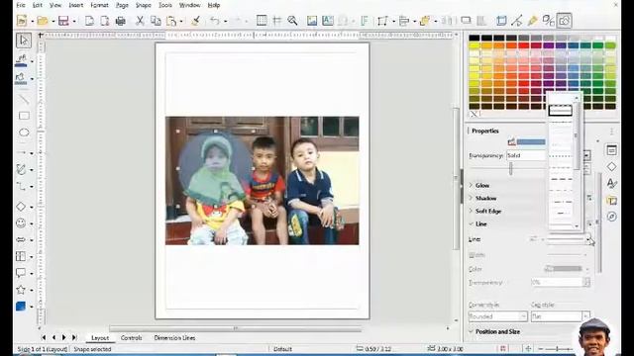
Task: Click the Undo arrow icon
Action: tap(215, 21)
